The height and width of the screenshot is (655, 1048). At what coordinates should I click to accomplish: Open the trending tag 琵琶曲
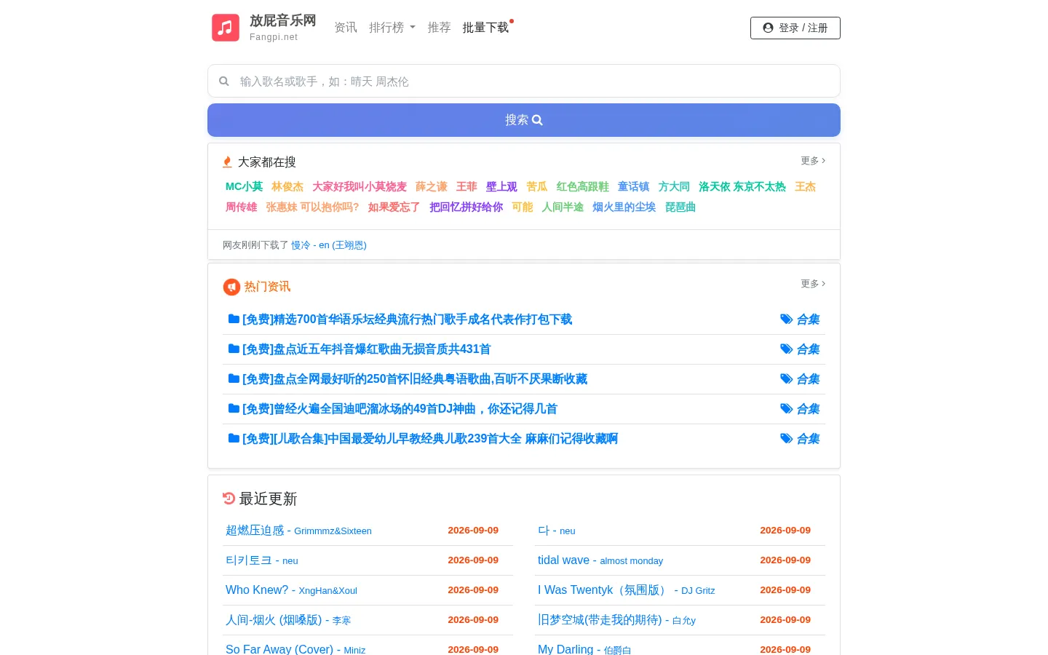click(680, 207)
